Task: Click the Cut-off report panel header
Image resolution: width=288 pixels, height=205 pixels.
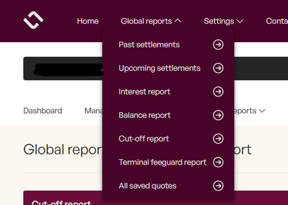Action: coord(61,202)
